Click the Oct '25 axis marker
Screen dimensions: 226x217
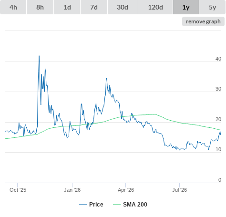[x=18, y=190]
